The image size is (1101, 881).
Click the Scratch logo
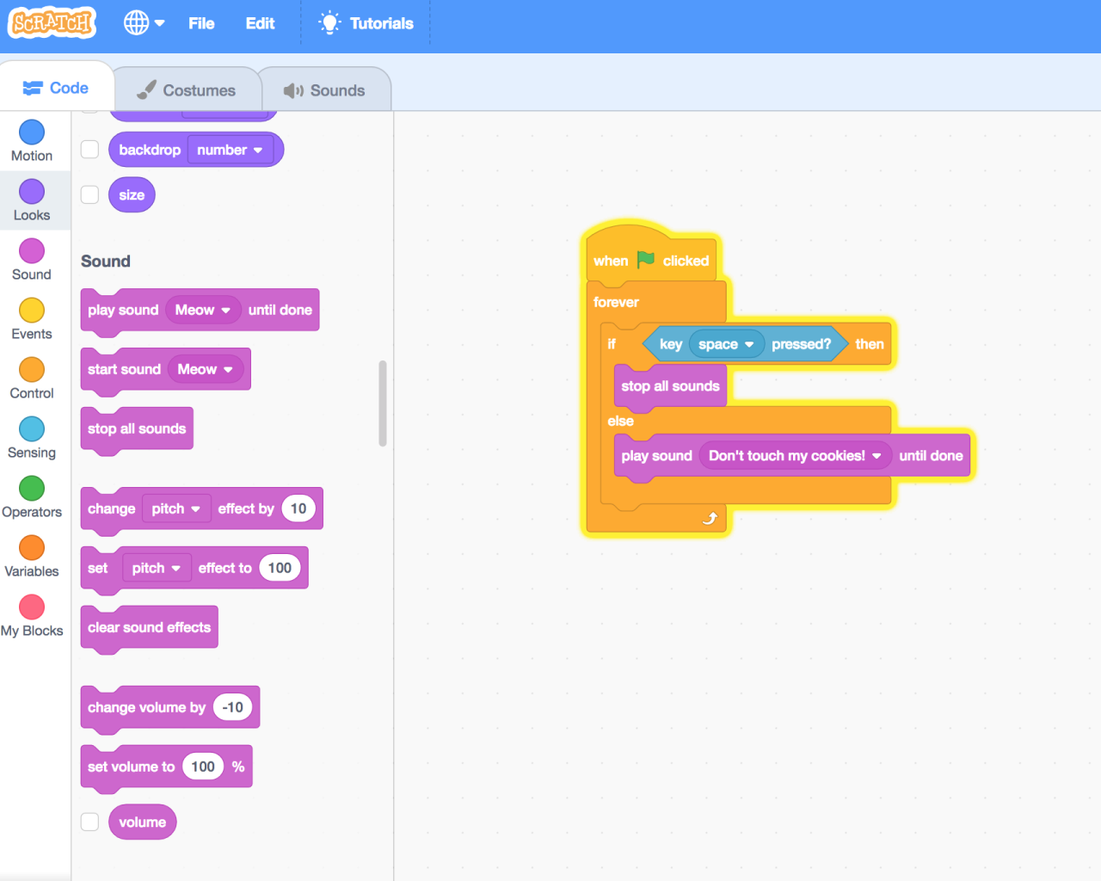(x=52, y=23)
